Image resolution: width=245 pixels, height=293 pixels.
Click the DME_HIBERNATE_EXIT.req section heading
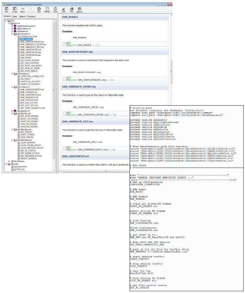click(x=77, y=121)
